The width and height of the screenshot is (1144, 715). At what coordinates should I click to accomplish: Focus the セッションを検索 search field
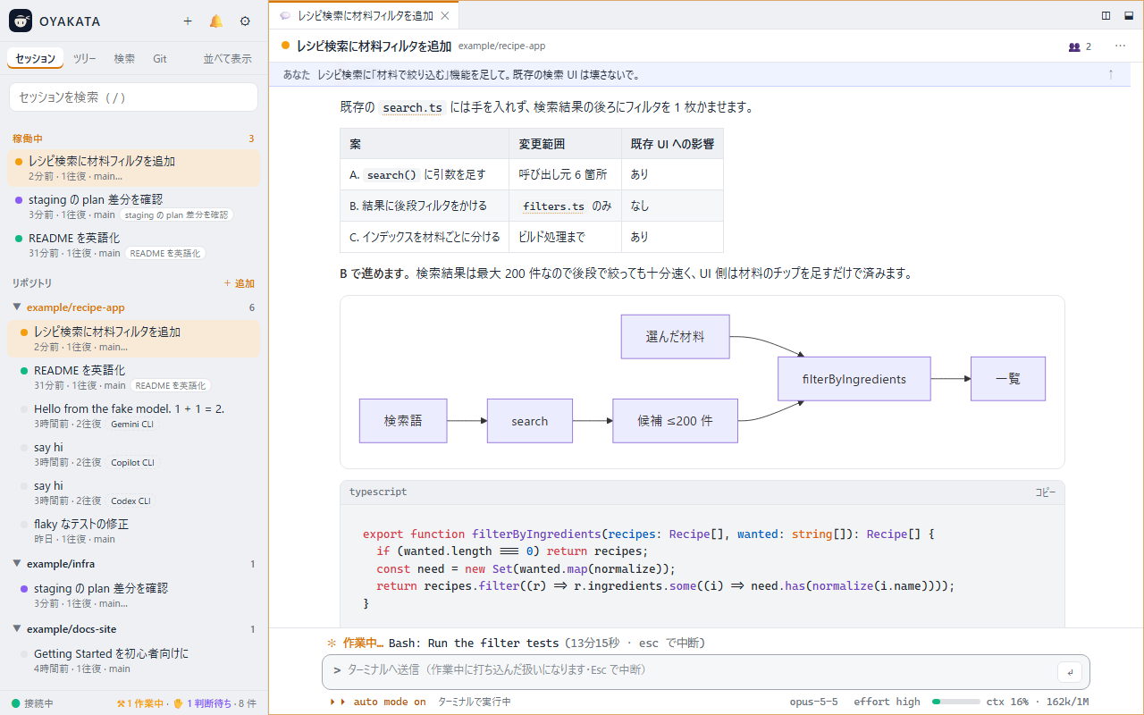point(134,97)
